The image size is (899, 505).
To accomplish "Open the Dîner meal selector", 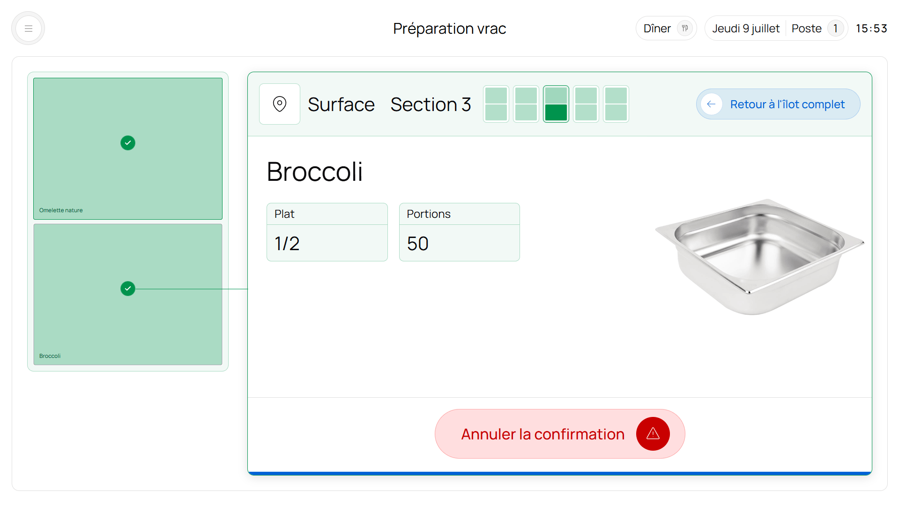I will [x=666, y=29].
